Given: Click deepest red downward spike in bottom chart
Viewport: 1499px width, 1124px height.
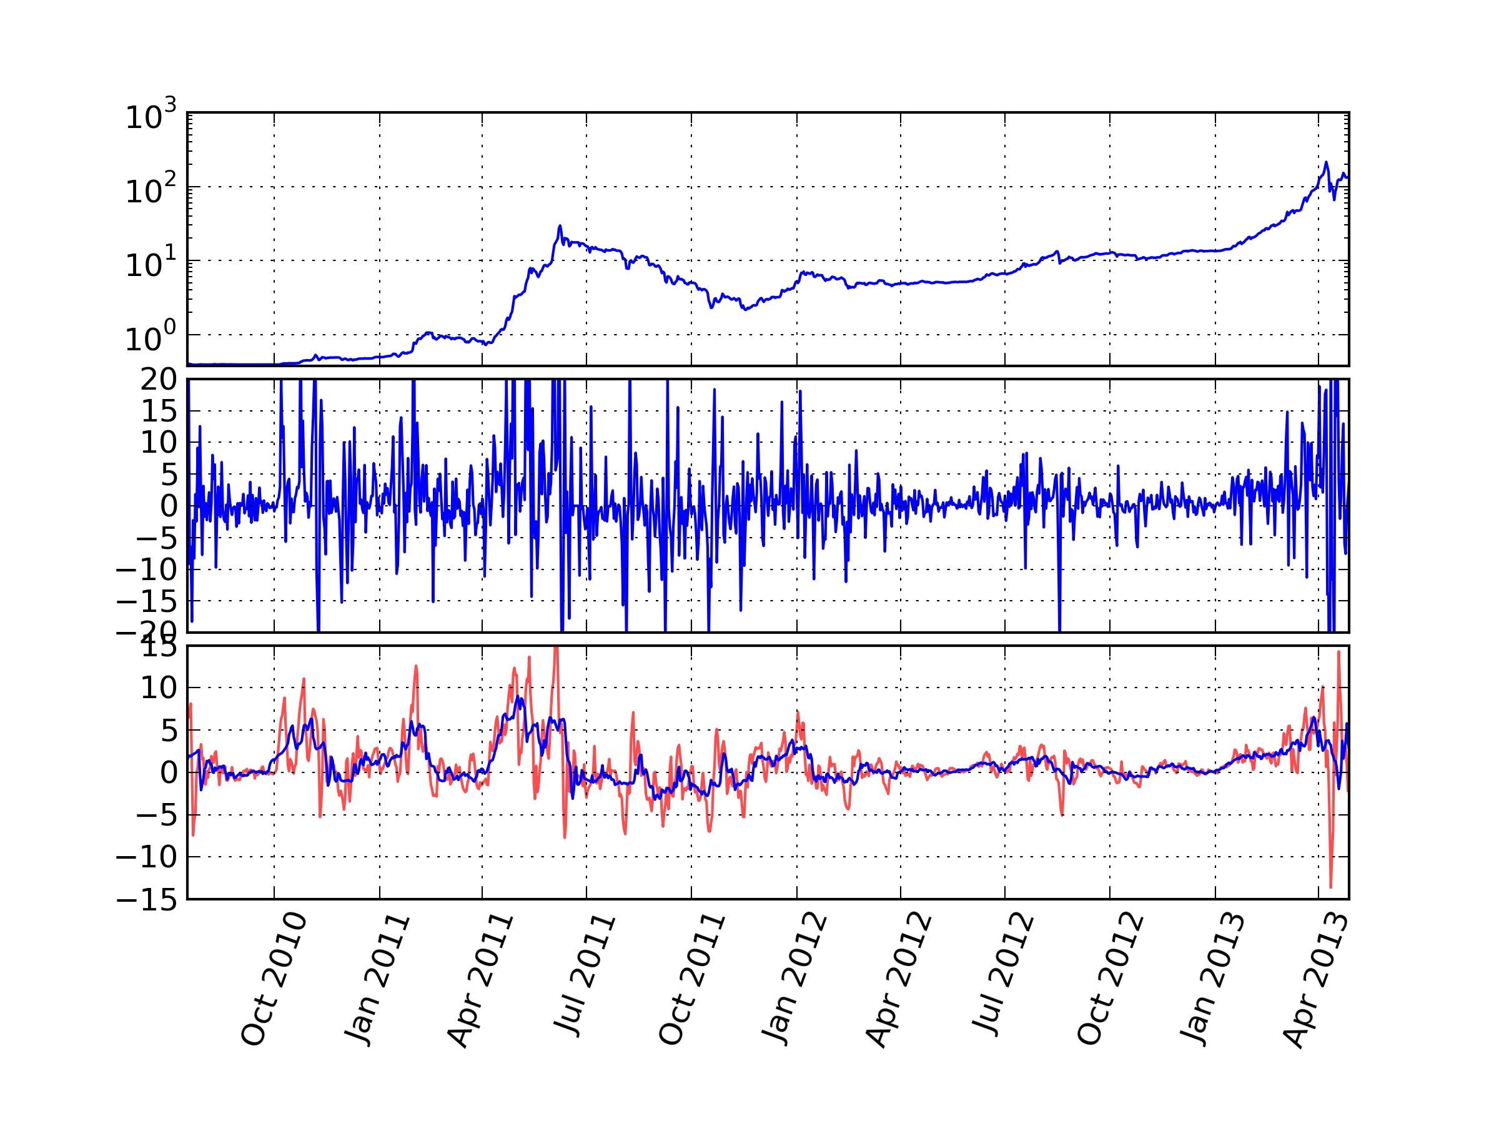Looking at the screenshot, I should pyautogui.click(x=1330, y=886).
